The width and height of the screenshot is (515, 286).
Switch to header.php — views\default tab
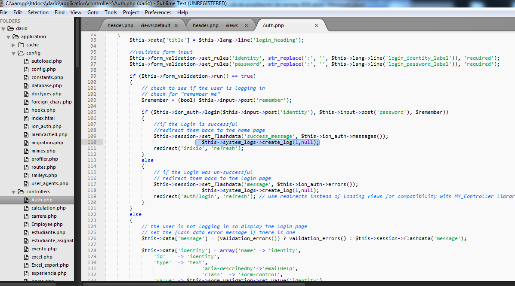[x=139, y=26]
